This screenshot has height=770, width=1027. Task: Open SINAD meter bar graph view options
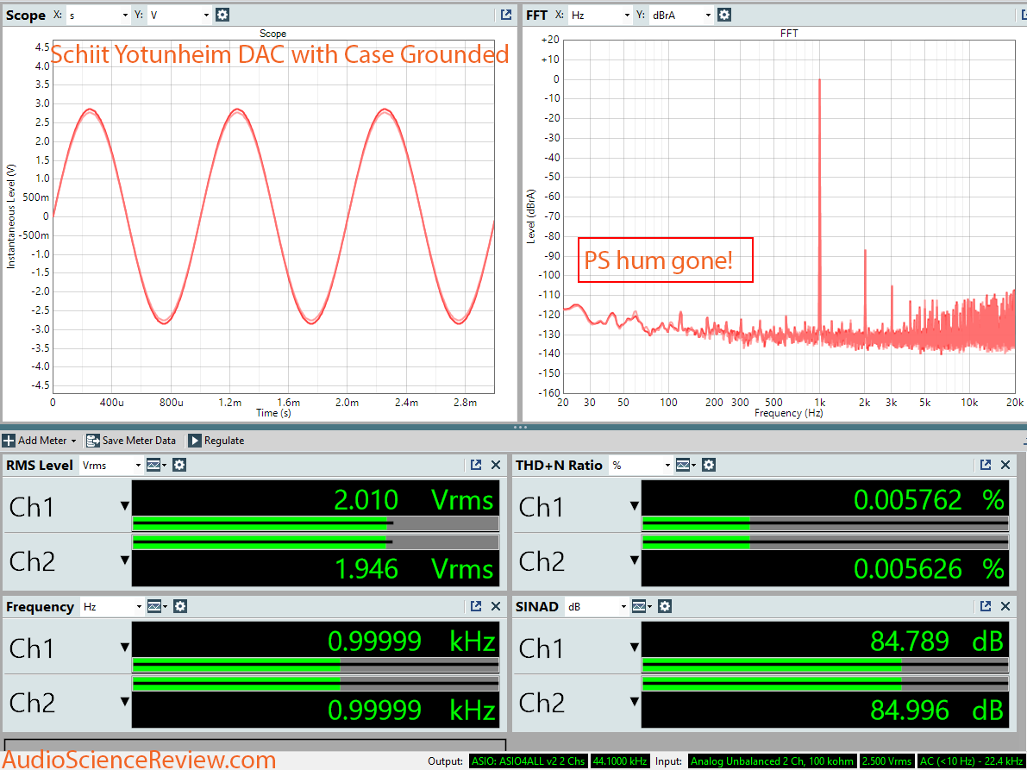pos(642,606)
